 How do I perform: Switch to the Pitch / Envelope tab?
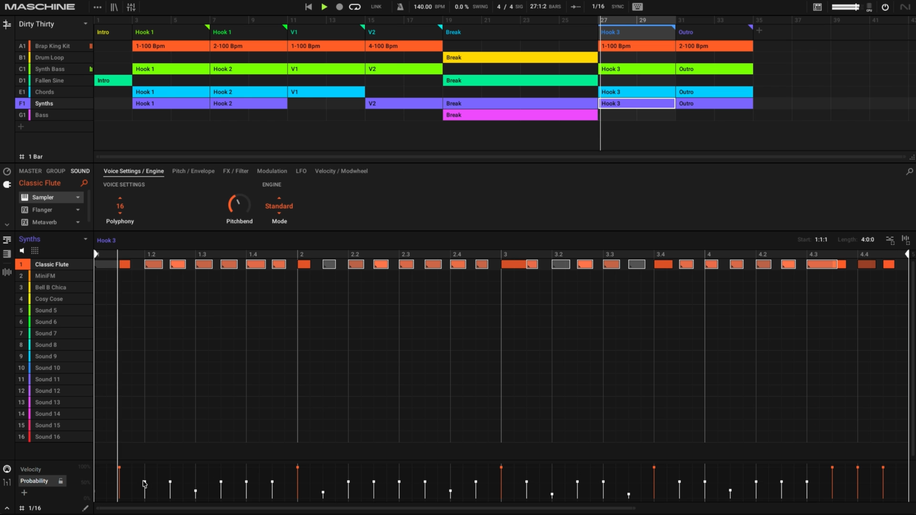coord(193,171)
